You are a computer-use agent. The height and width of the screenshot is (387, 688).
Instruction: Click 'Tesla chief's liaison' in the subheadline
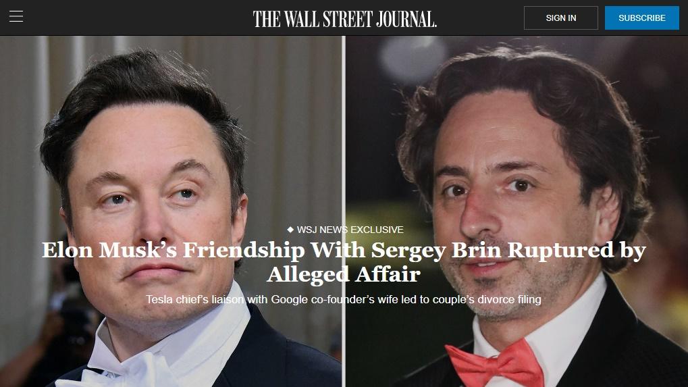click(x=195, y=300)
